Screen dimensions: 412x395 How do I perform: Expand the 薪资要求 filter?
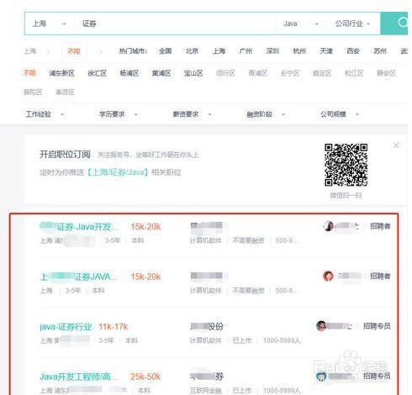(192, 114)
